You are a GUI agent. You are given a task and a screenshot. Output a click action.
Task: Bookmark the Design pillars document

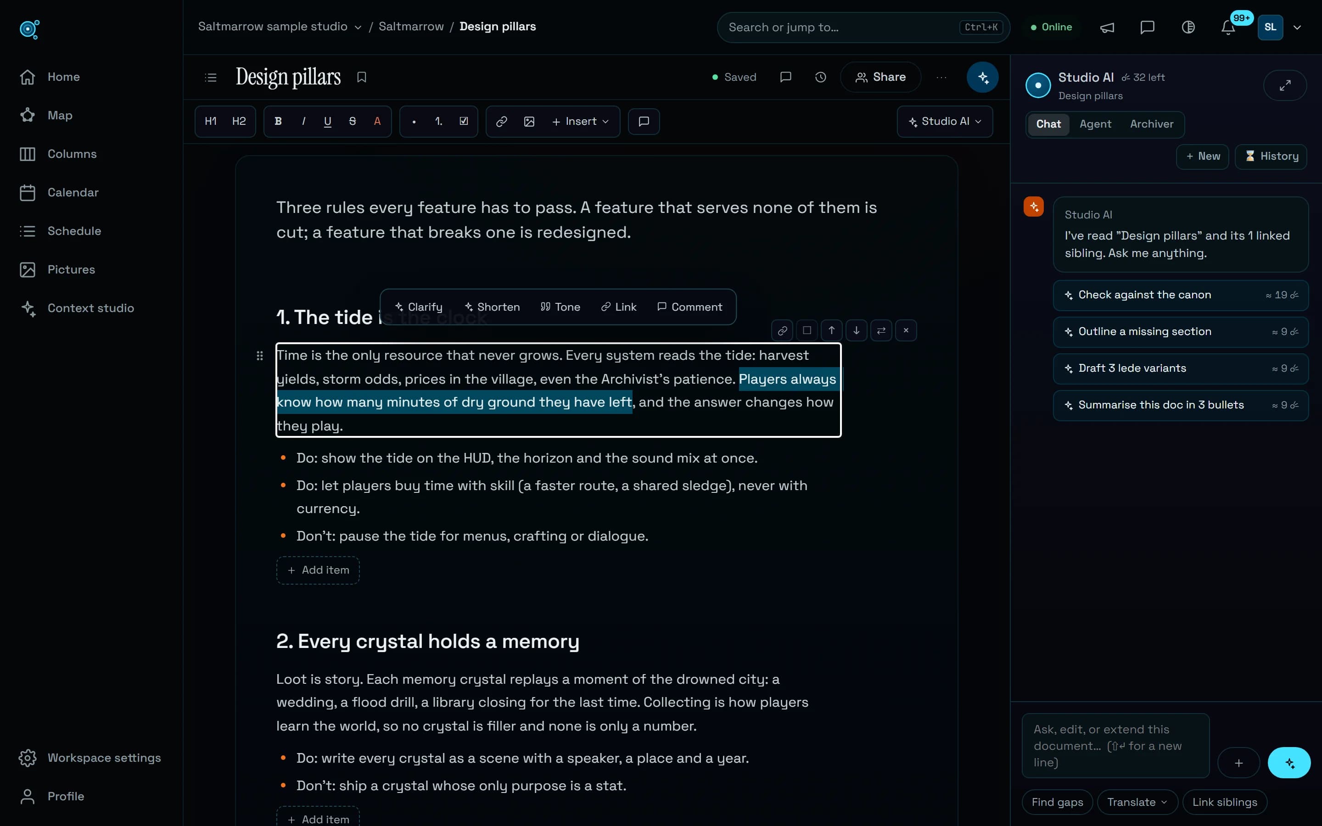pos(361,78)
